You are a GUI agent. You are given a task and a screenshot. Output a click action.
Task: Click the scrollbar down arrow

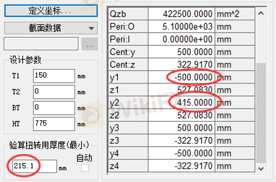tap(260, 168)
